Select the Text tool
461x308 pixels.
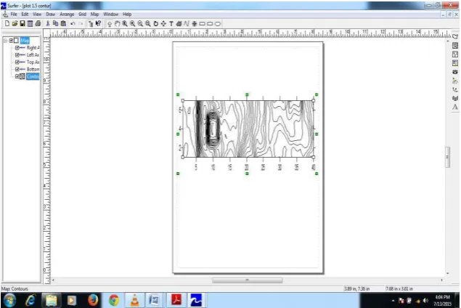pyautogui.click(x=171, y=24)
